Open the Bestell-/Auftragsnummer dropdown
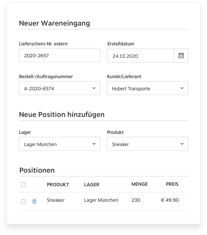The image size is (207, 235). 60,88
